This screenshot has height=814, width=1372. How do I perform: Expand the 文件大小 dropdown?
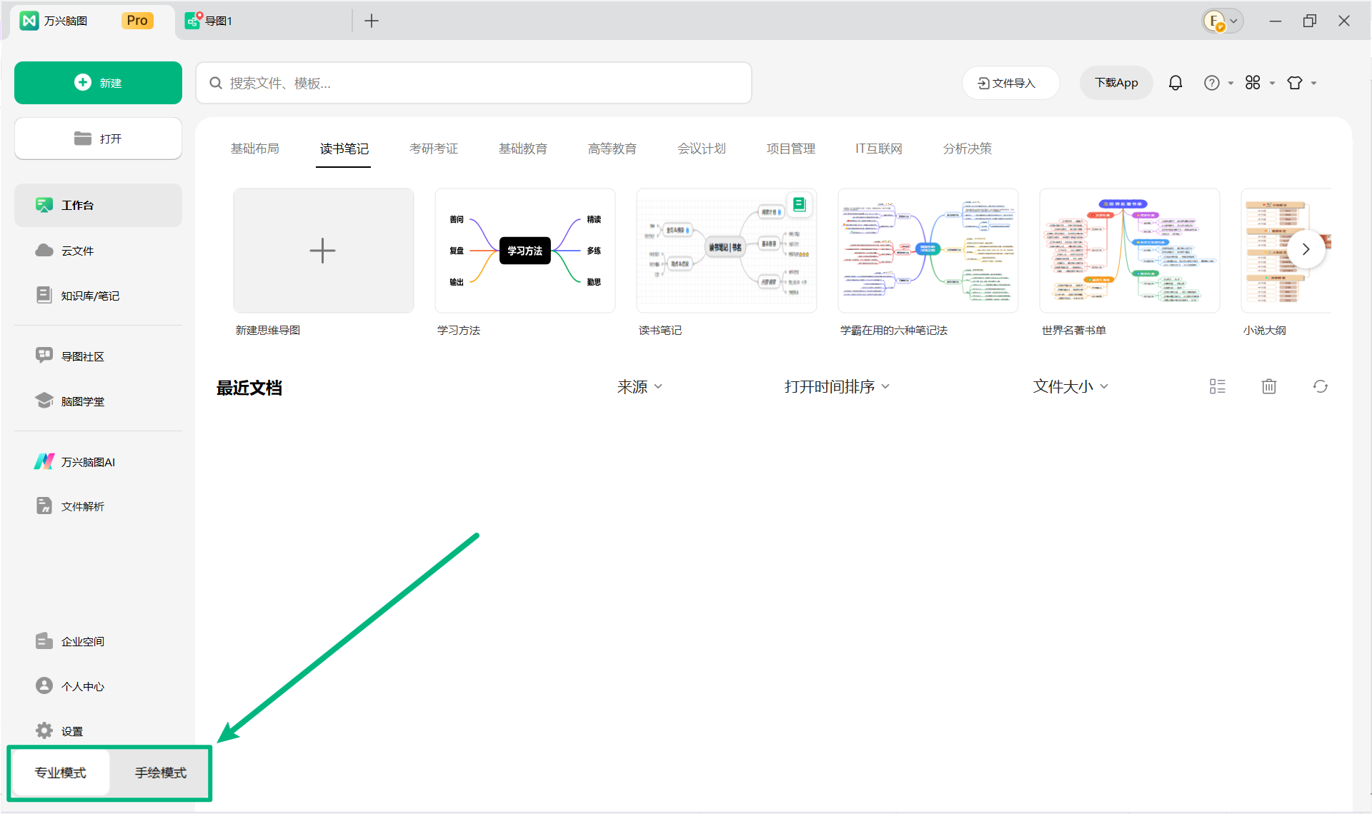pos(1070,386)
